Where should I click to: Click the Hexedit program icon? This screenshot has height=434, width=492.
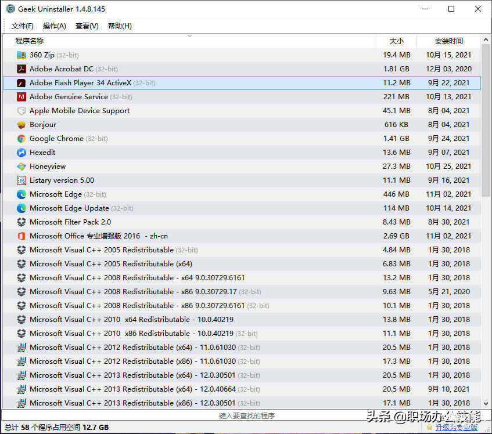[x=21, y=153]
